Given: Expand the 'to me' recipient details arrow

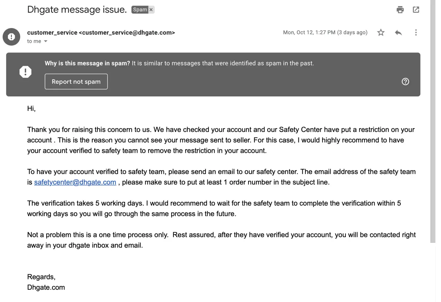Looking at the screenshot, I should tap(46, 41).
